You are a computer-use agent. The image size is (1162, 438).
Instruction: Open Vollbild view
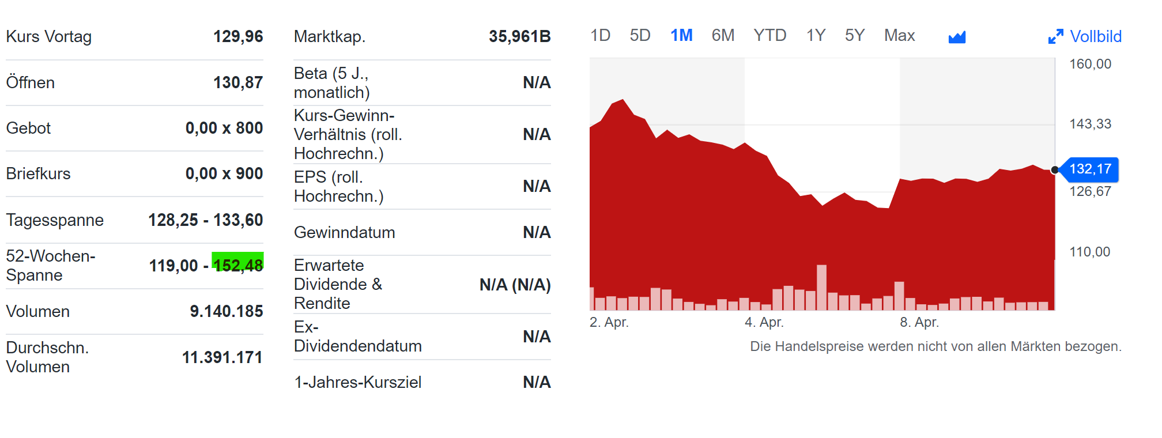(x=1096, y=36)
